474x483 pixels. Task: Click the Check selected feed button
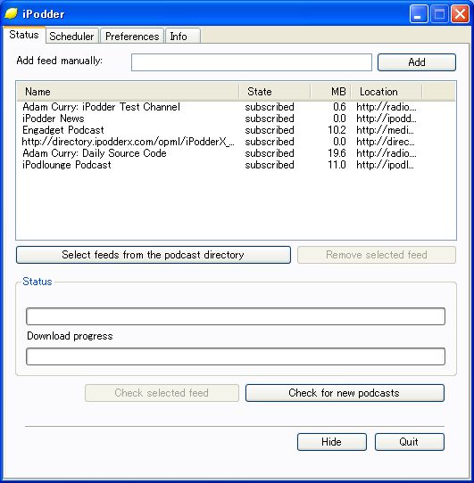[x=162, y=393]
